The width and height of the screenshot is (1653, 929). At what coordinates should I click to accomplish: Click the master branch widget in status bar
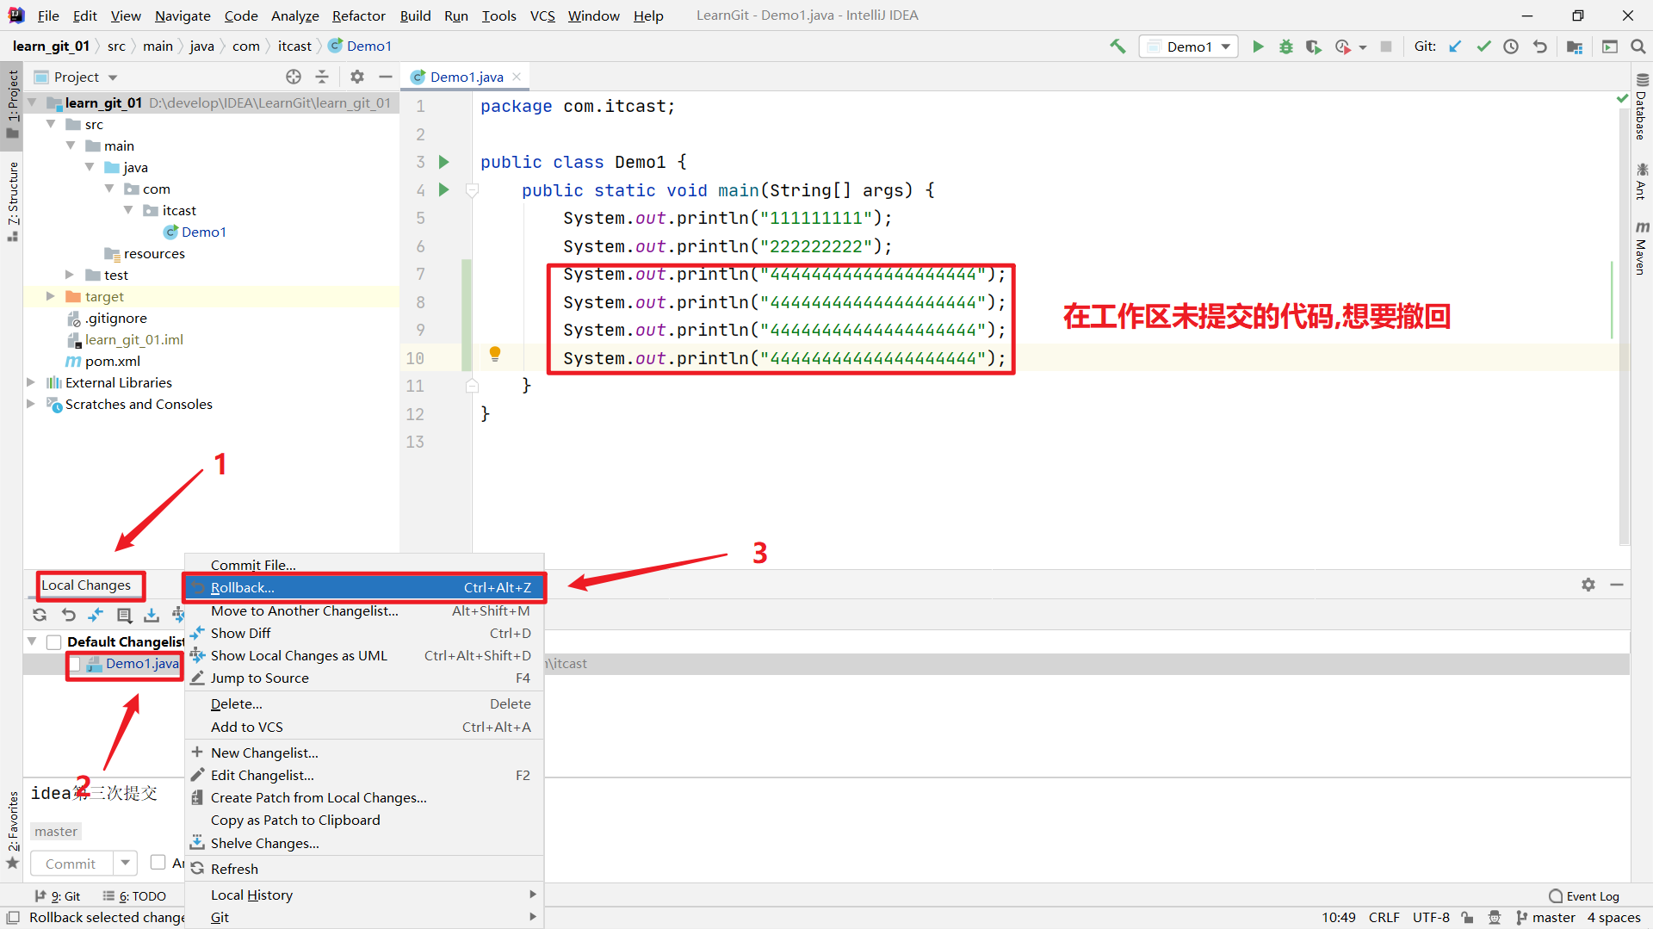1545,918
